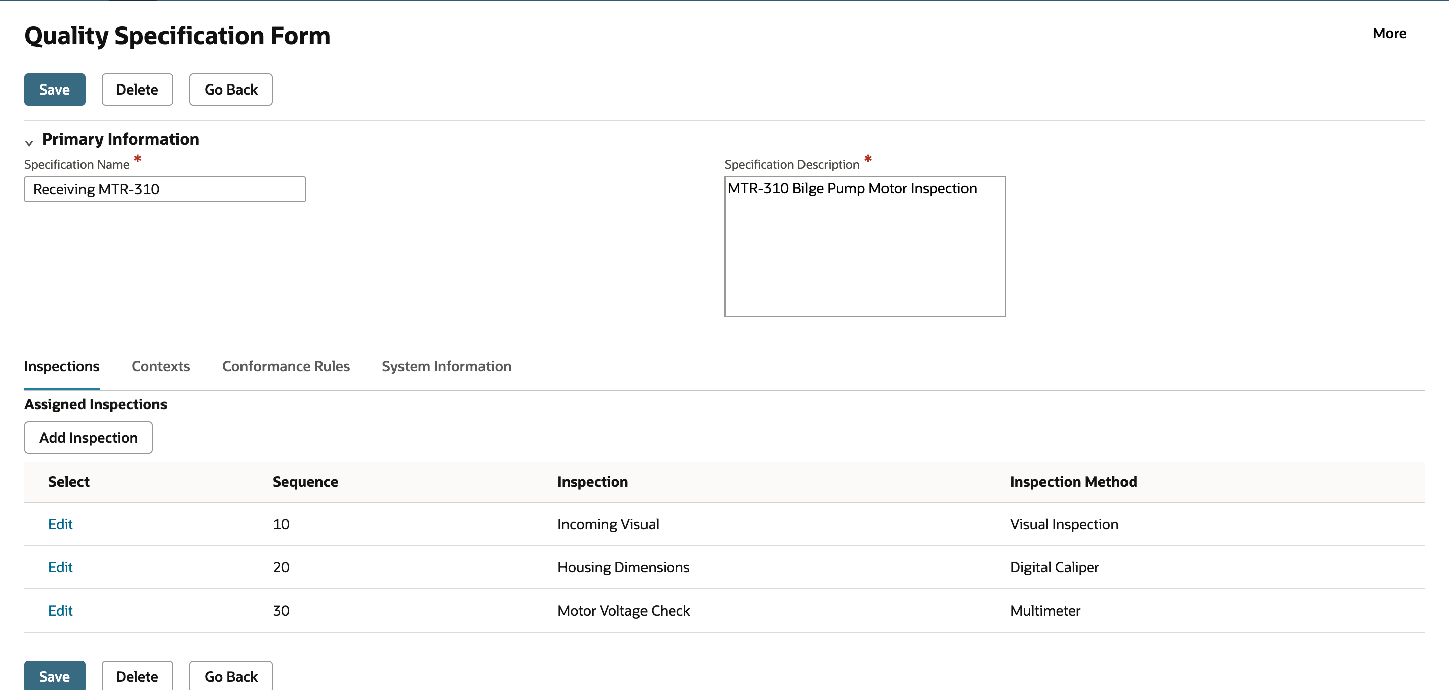Switch to the Contexts tab
The height and width of the screenshot is (690, 1449).
pyautogui.click(x=161, y=366)
